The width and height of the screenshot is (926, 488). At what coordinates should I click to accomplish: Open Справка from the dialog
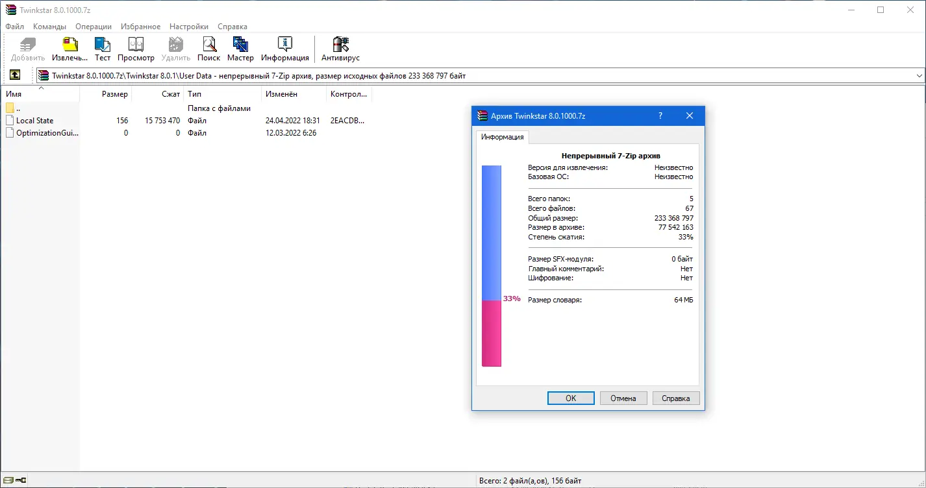click(x=675, y=398)
